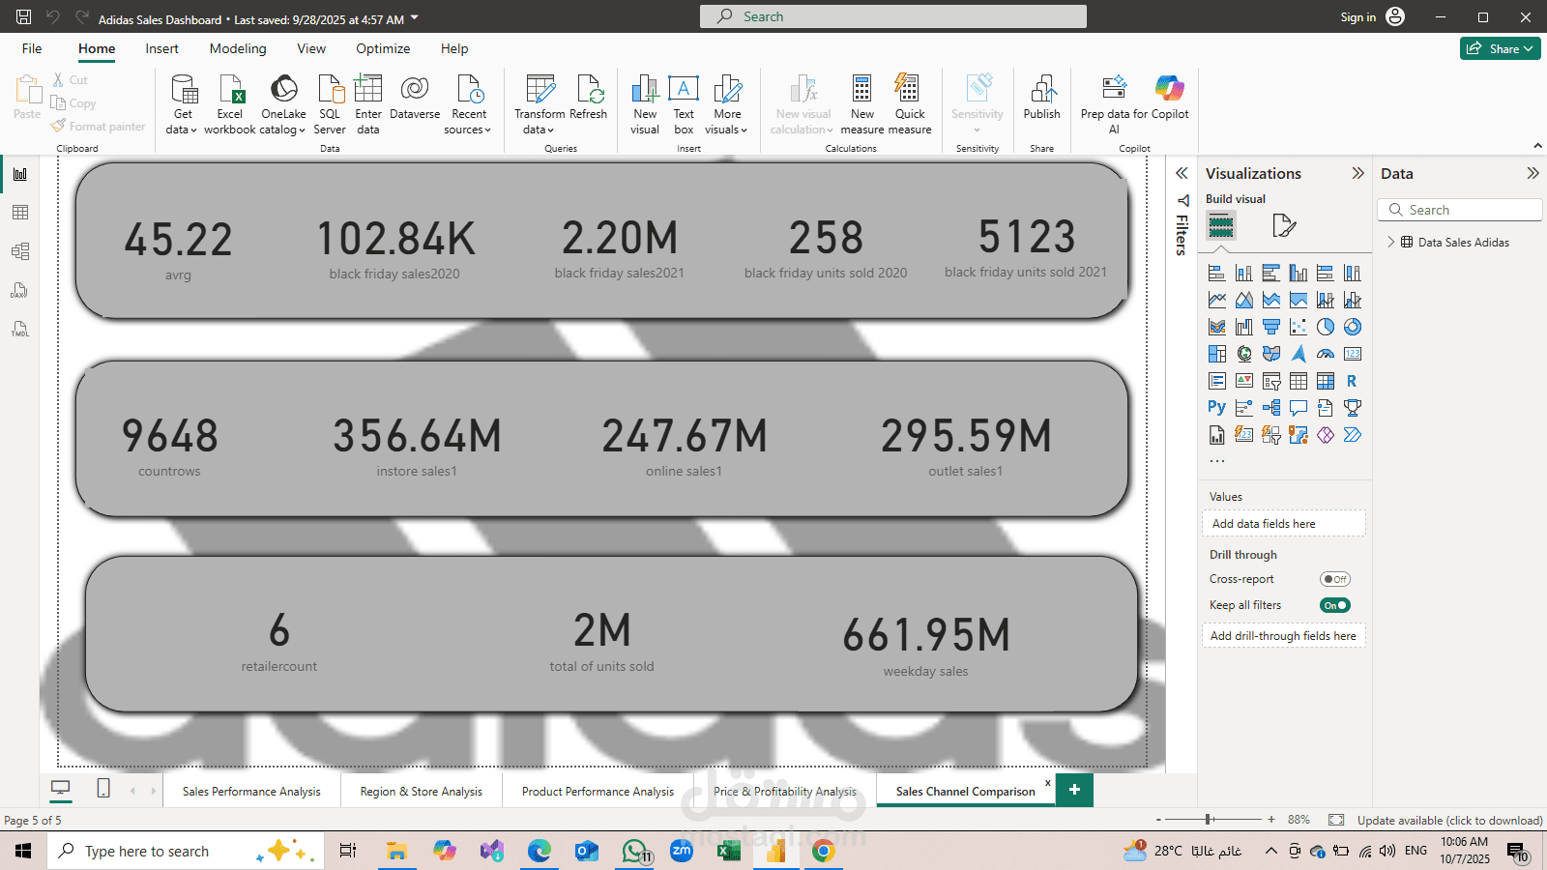This screenshot has height=870, width=1547.
Task: Add a new report page
Action: [x=1074, y=790]
